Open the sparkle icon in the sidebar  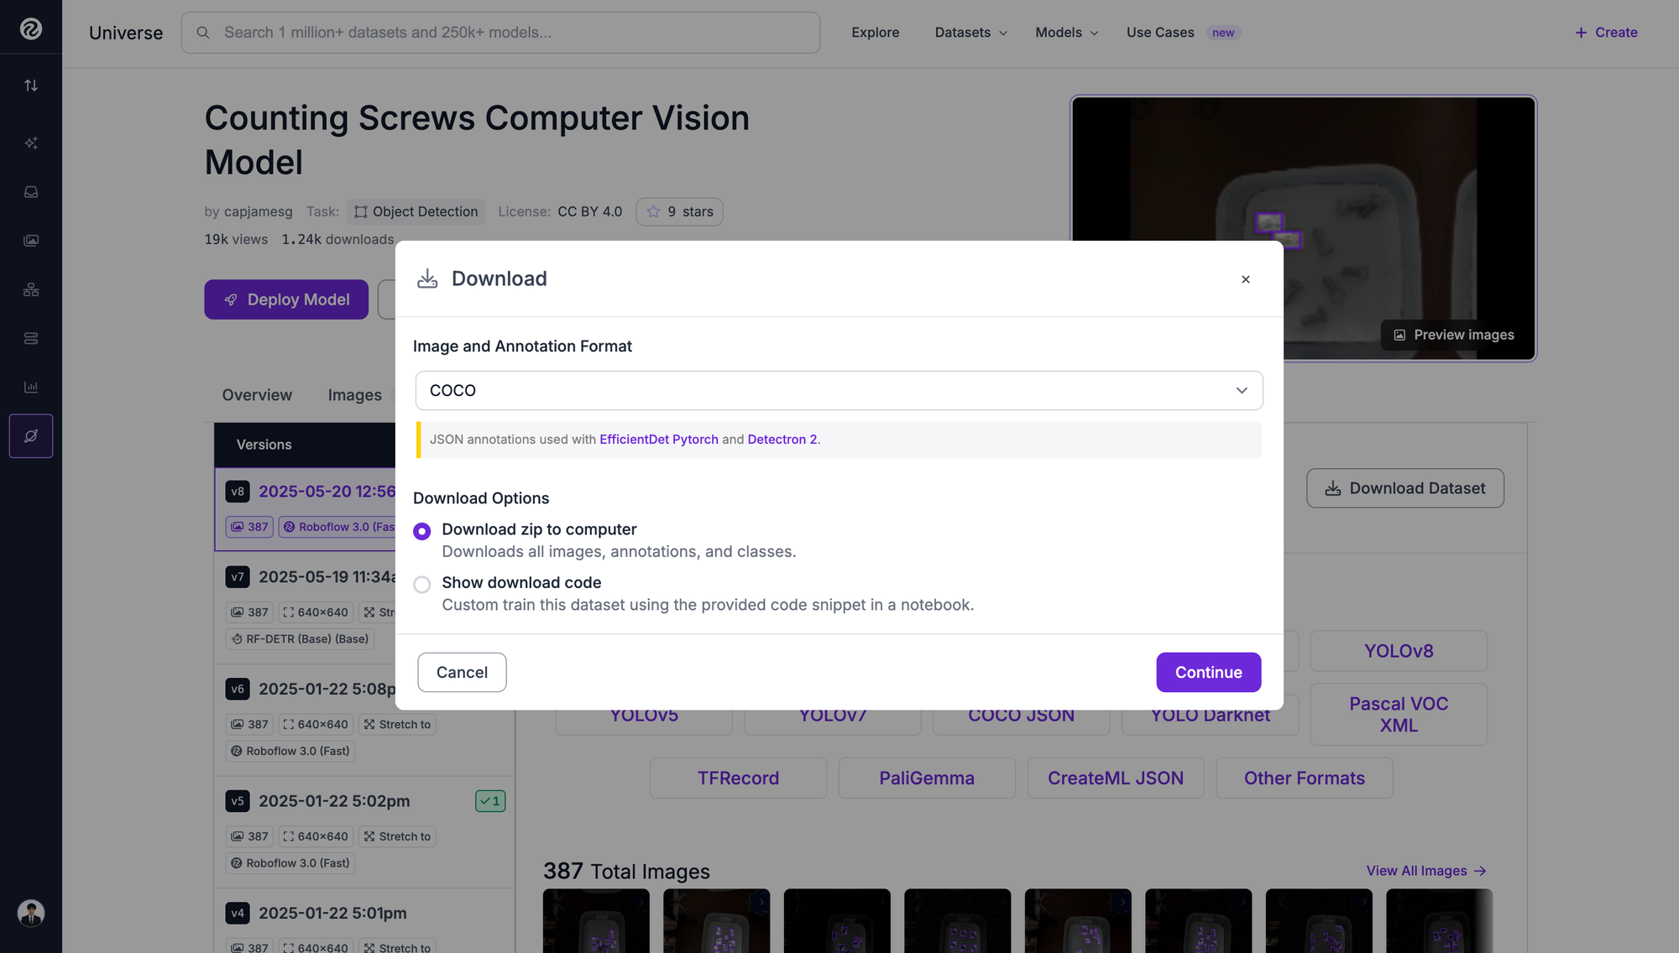click(x=31, y=143)
